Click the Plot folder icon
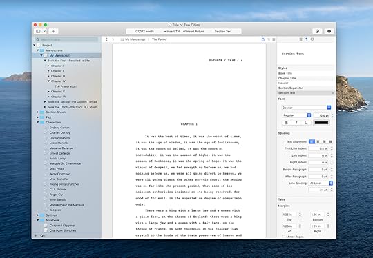Image resolution: width=373 pixels, height=258 pixels. (42, 117)
